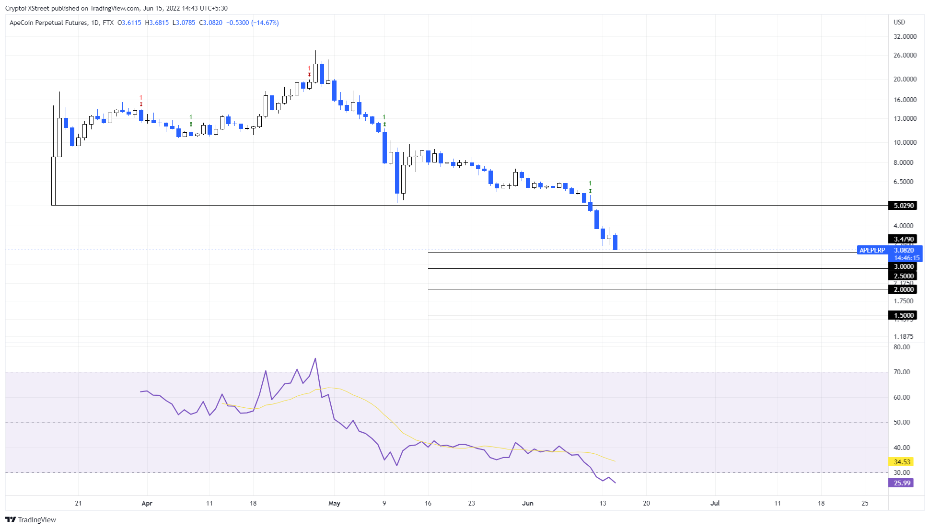
Task: Click the purple 25.99 RSI value label
Action: click(x=901, y=483)
